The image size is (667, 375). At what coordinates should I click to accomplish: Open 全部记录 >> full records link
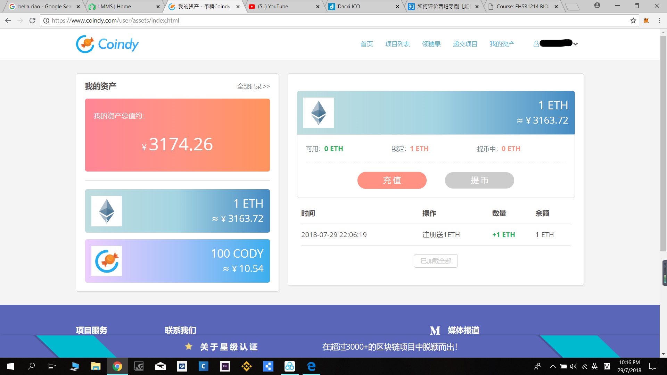click(253, 86)
